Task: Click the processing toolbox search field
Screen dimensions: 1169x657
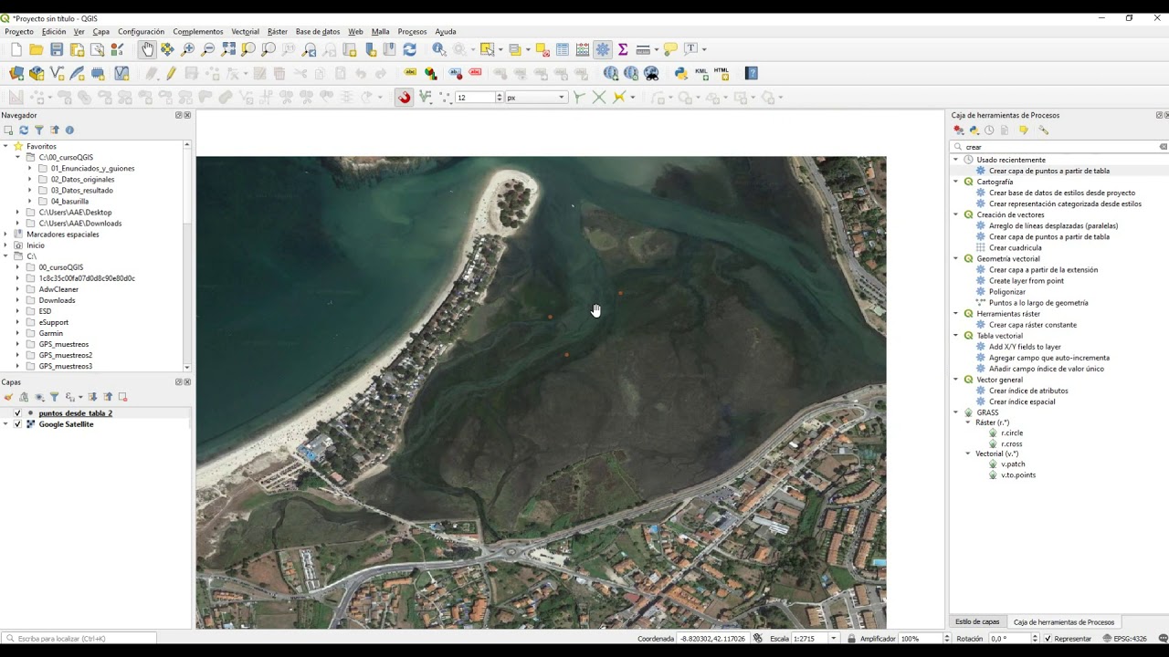Action: tap(1060, 146)
